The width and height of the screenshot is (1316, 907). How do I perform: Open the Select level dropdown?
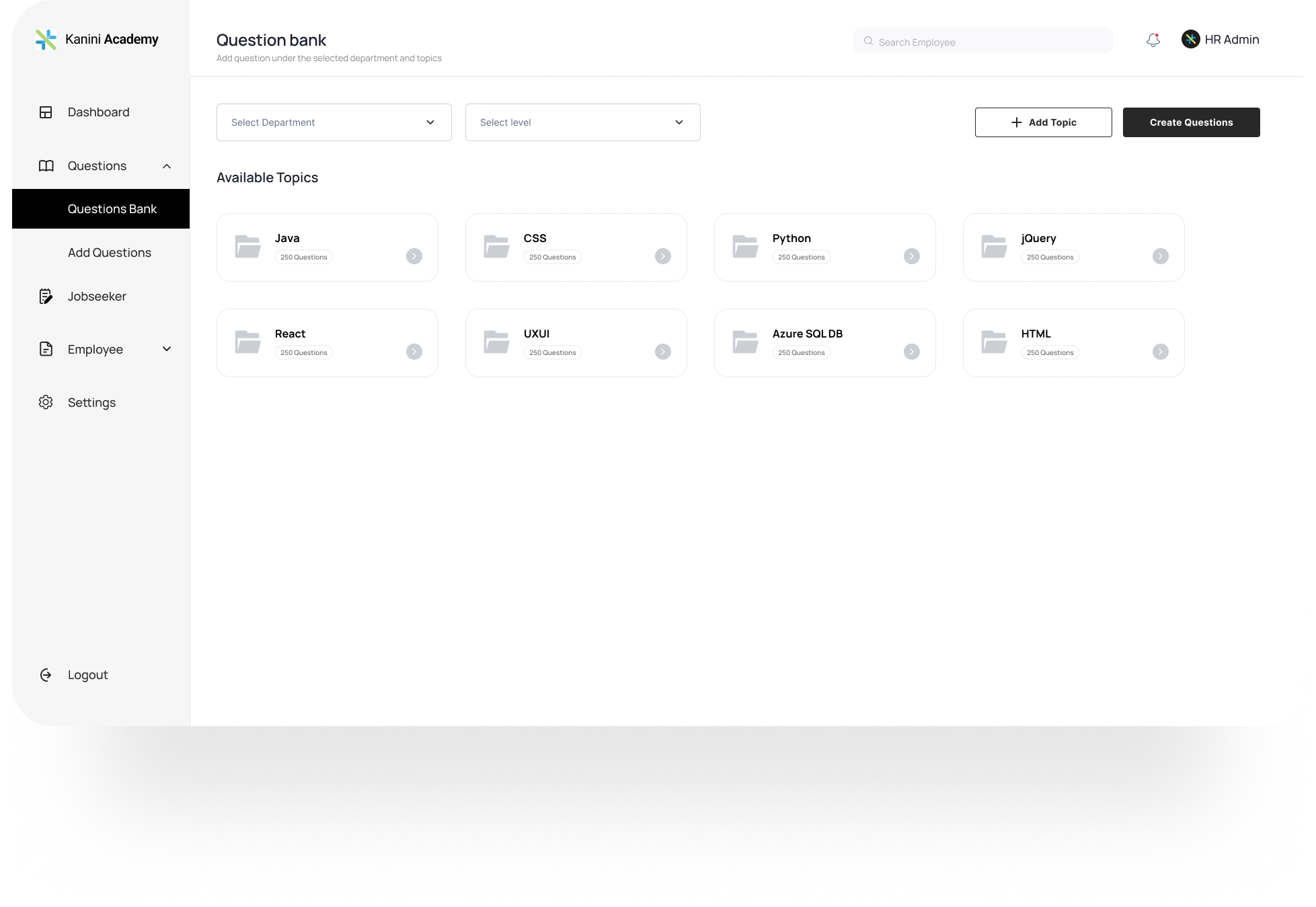click(583, 122)
